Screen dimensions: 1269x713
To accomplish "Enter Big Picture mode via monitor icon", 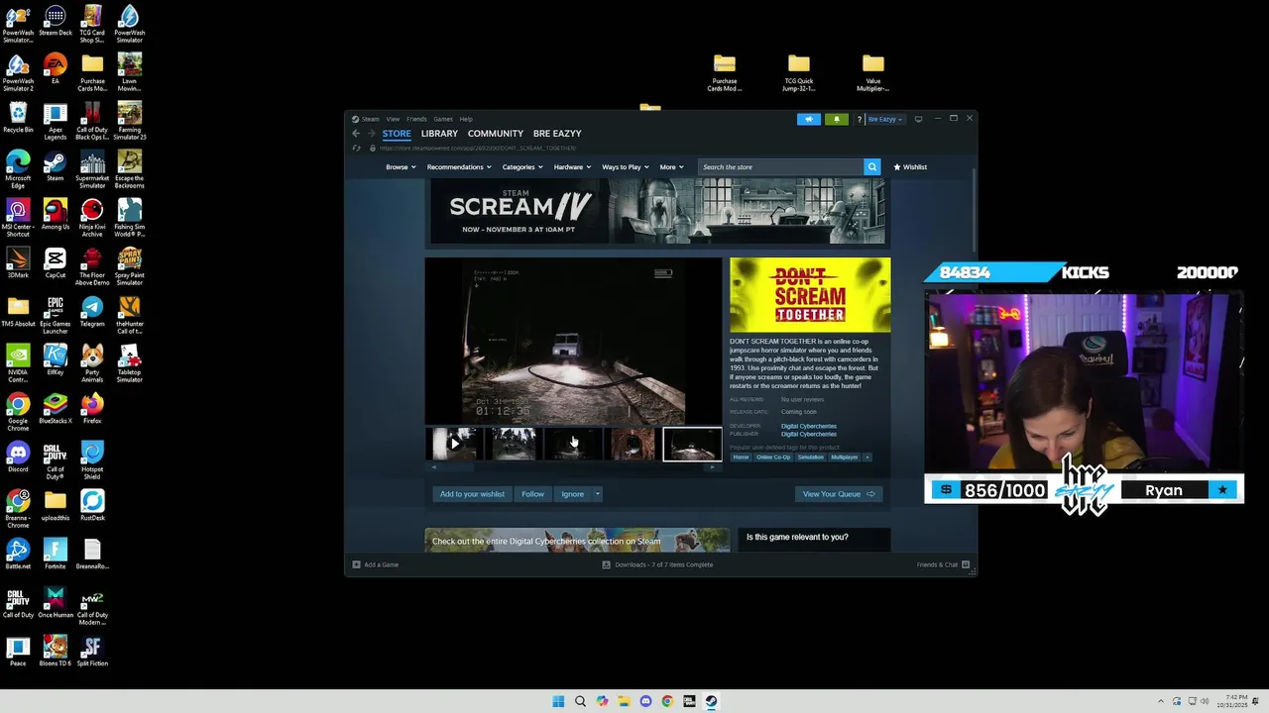I will click(918, 119).
